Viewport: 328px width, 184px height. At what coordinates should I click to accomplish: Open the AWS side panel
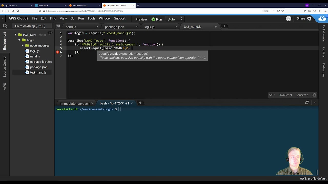5,86
